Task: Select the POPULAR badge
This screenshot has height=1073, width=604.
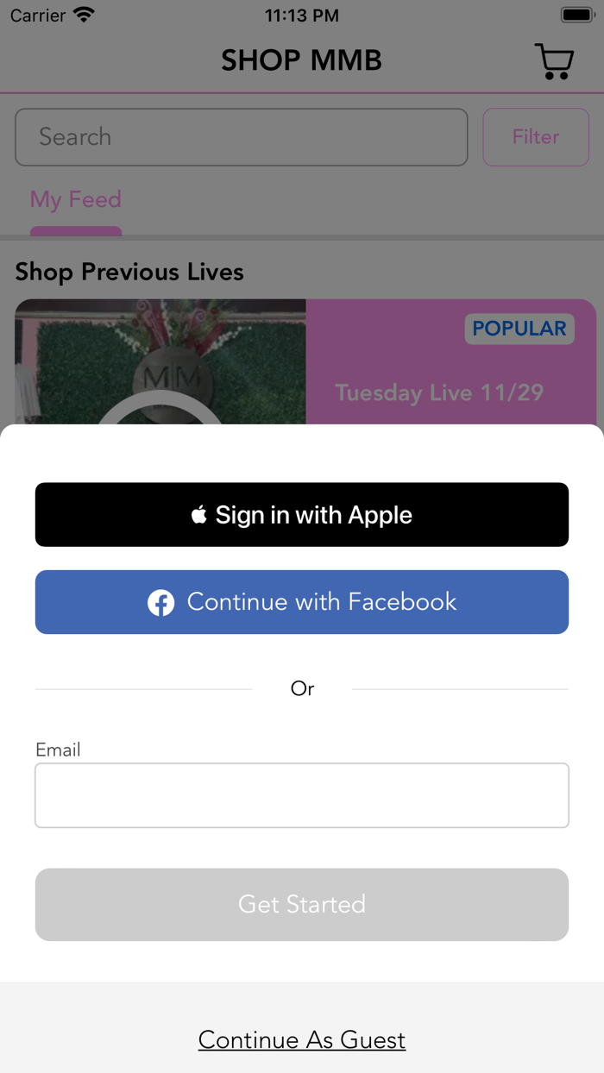Action: (519, 329)
